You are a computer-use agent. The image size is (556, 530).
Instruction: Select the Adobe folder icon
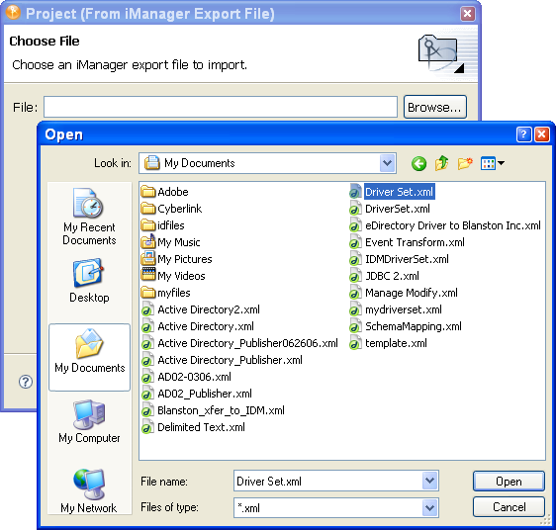tap(147, 192)
